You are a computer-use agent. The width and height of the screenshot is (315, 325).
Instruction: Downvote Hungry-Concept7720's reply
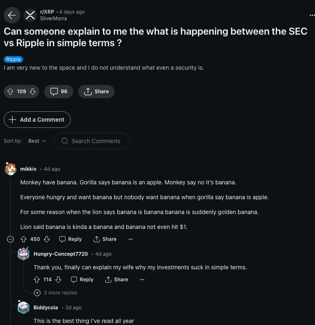(x=58, y=280)
